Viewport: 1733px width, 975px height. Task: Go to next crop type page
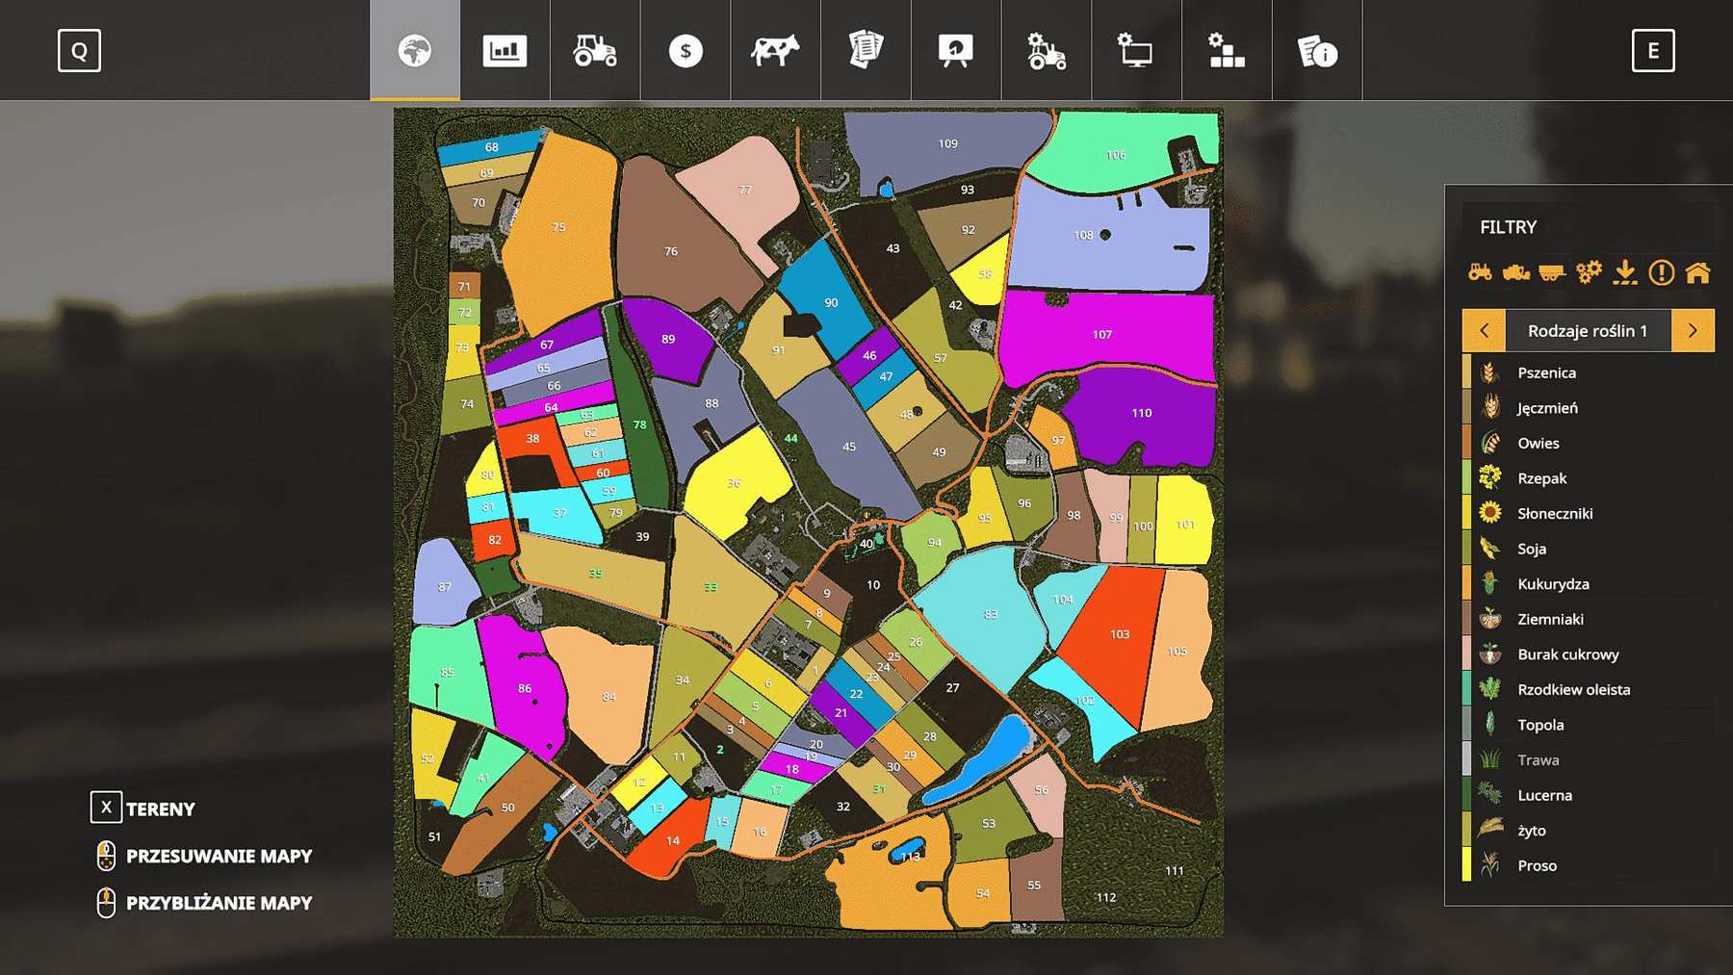(1693, 331)
